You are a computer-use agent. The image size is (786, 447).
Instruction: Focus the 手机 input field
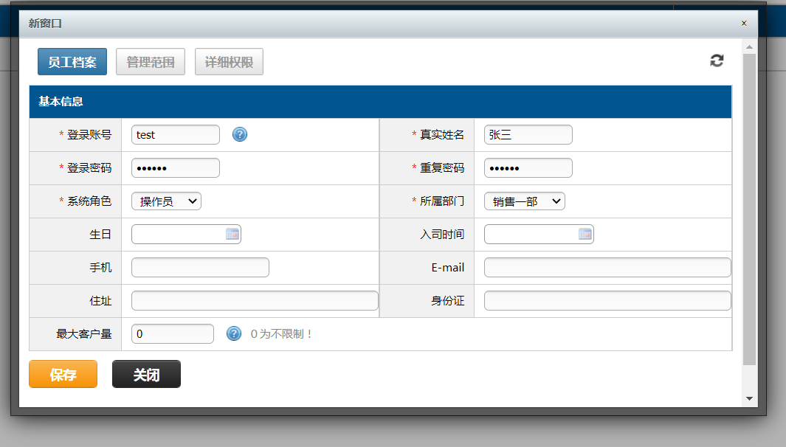tap(200, 267)
